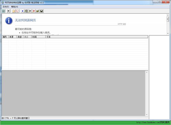Click the floppy disk save icon
Image resolution: width=171 pixels, height=125 pixels.
pyautogui.click(x=41, y=11)
